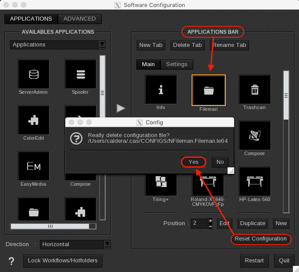Click folder icon at bottom of available applications
The height and width of the screenshot is (272, 299).
tap(33, 209)
